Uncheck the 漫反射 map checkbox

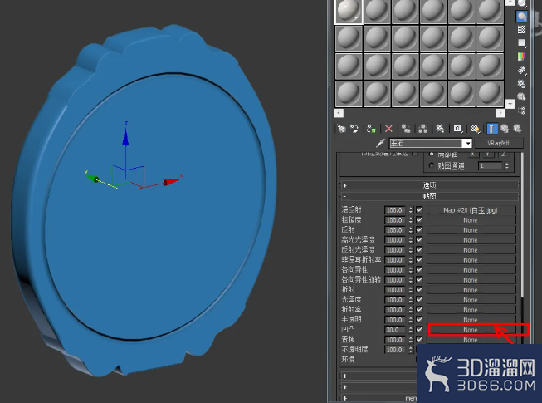click(419, 209)
